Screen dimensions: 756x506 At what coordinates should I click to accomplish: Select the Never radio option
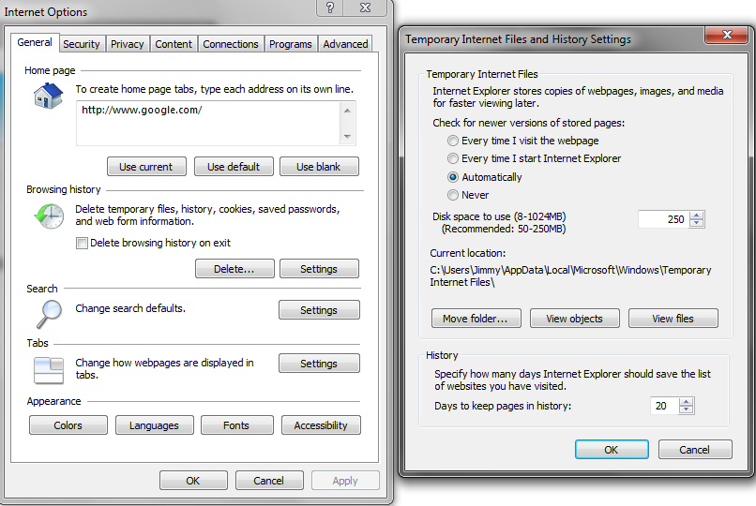453,195
